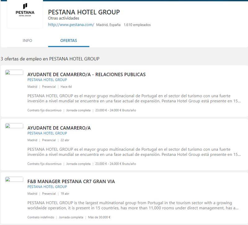The width and height of the screenshot is (248, 225).
Task: Open the second Ayudante de Camarero/a offer title
Action: 59,128
